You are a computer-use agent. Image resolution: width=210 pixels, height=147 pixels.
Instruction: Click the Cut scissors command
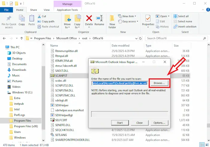(42, 16)
